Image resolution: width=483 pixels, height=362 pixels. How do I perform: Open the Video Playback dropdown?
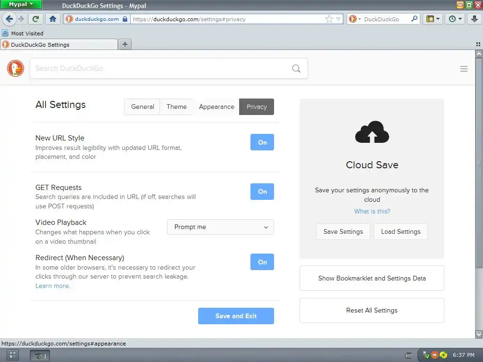221,227
